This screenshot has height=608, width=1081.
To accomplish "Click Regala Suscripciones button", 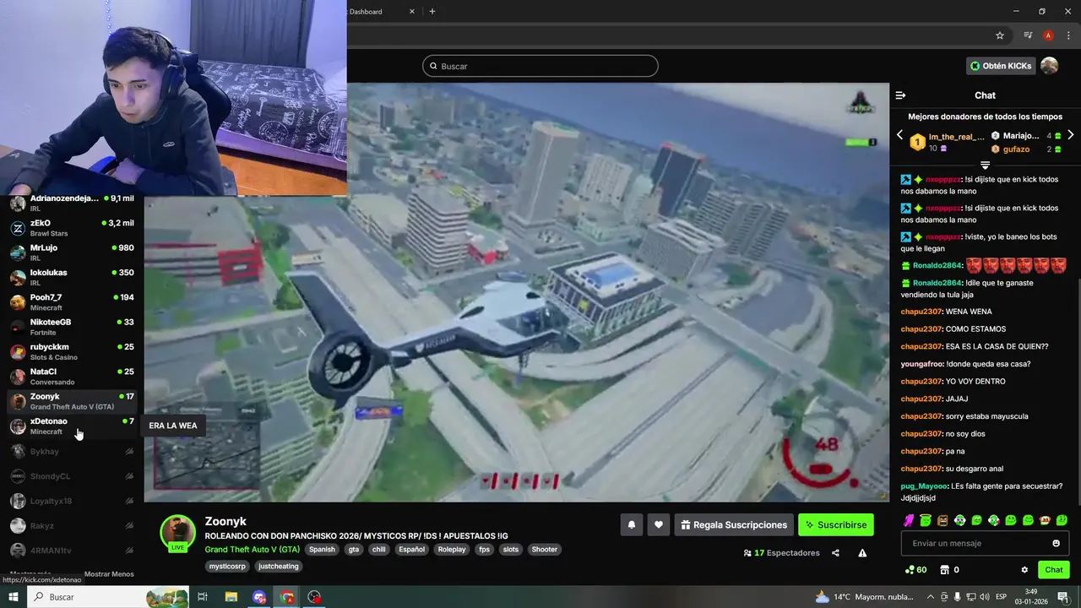I will click(733, 525).
